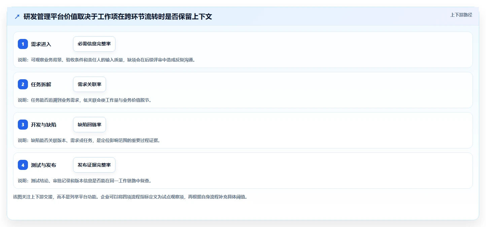486x227 pixels.
Task: Click the footnote starting 该图关注上下游交接
Action: 130,197
